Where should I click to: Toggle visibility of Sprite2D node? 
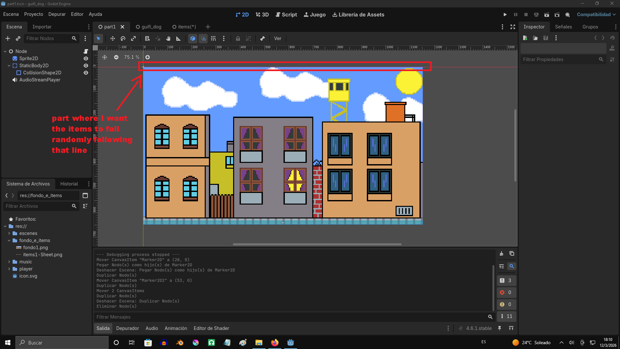[86, 58]
